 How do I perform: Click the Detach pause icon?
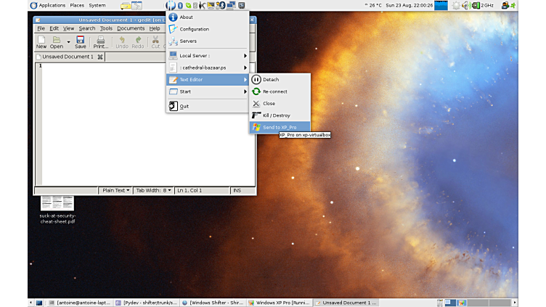point(256,79)
